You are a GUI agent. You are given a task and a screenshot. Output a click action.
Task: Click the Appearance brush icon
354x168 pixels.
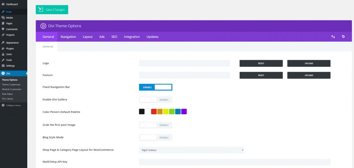point(3,43)
